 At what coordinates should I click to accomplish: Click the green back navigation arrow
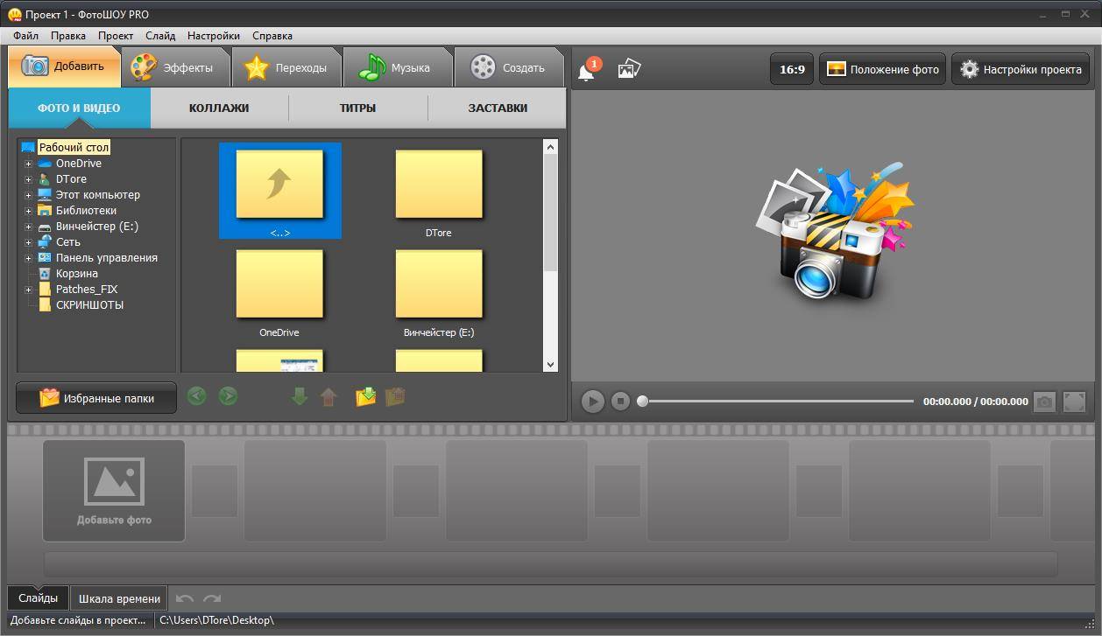[x=197, y=396]
